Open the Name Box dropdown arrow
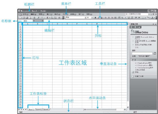Screen dimensions: 158x114 coord(34,21)
